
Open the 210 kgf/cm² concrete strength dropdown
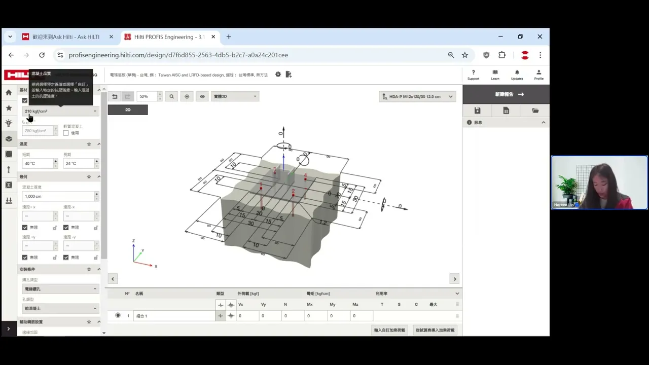click(x=60, y=111)
